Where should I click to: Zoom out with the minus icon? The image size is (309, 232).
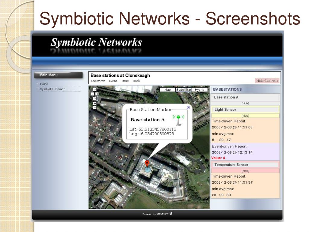(94, 108)
